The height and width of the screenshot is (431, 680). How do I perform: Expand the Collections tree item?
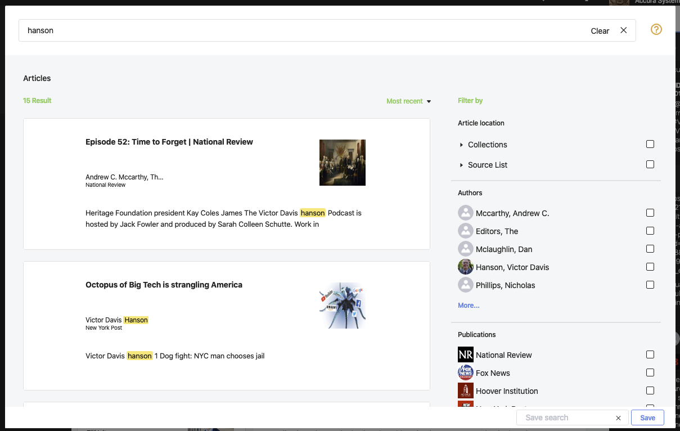coord(462,145)
